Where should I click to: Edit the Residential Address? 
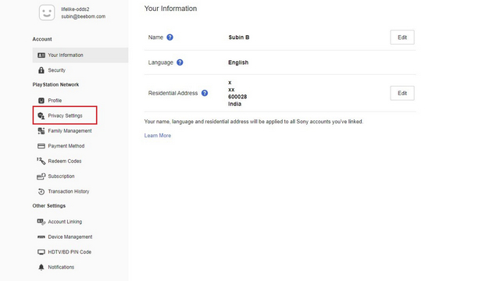point(402,93)
